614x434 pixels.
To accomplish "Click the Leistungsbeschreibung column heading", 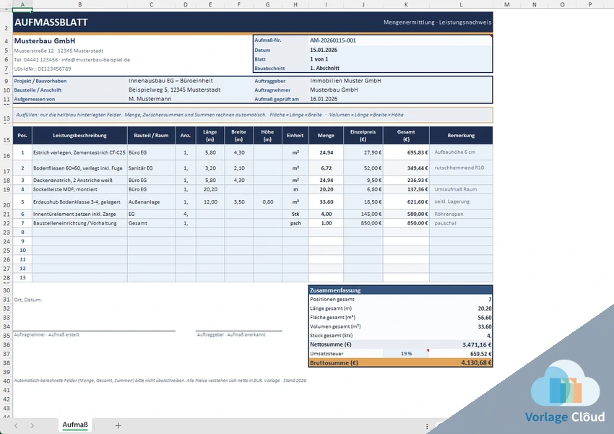I will click(80, 136).
